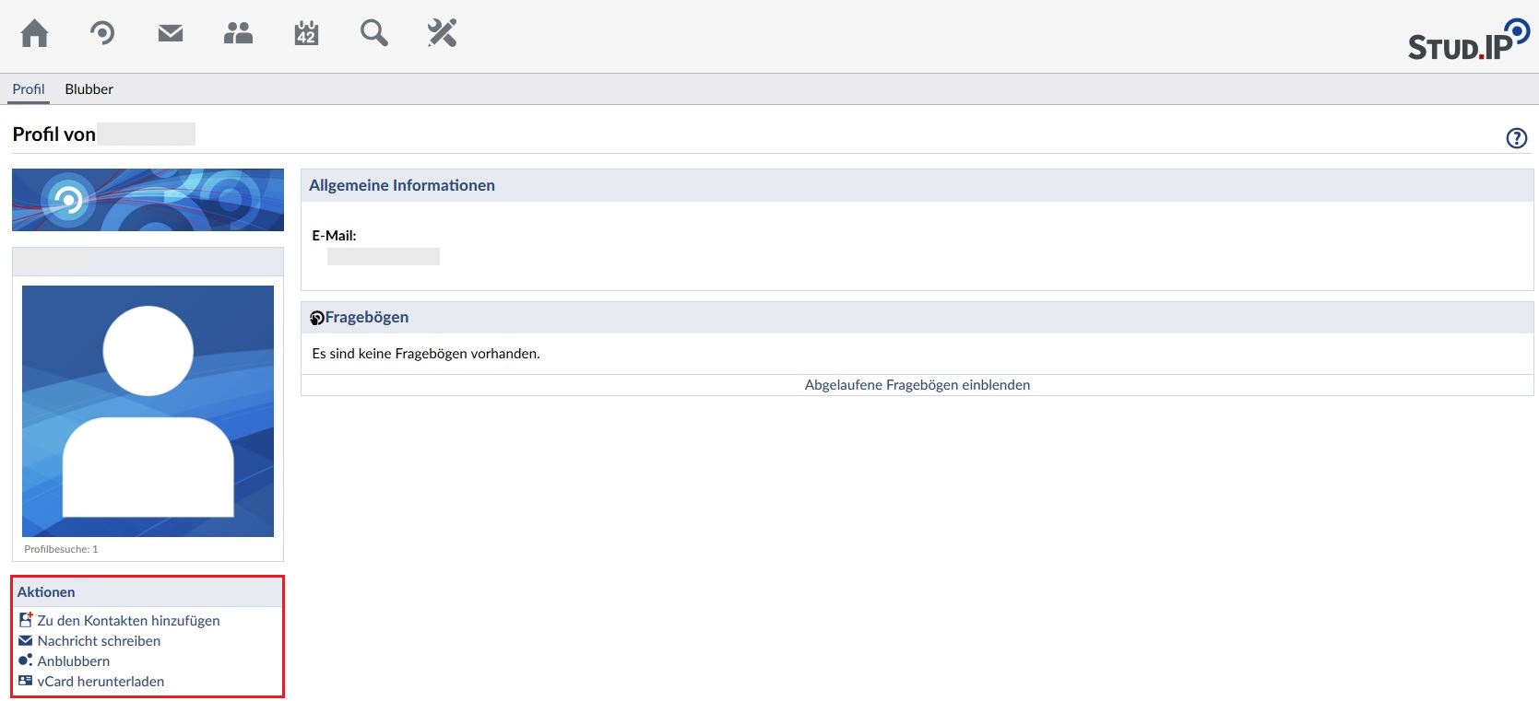Click the blue banner image
This screenshot has height=701, width=1539.
[148, 200]
